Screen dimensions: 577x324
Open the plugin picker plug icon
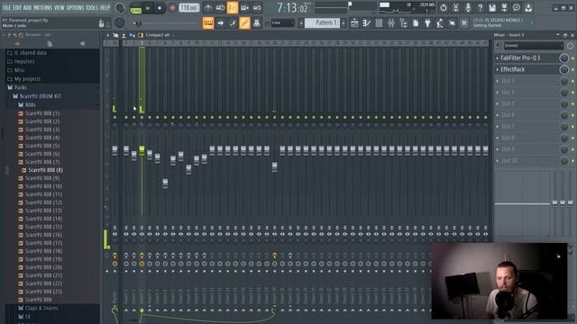(x=427, y=22)
